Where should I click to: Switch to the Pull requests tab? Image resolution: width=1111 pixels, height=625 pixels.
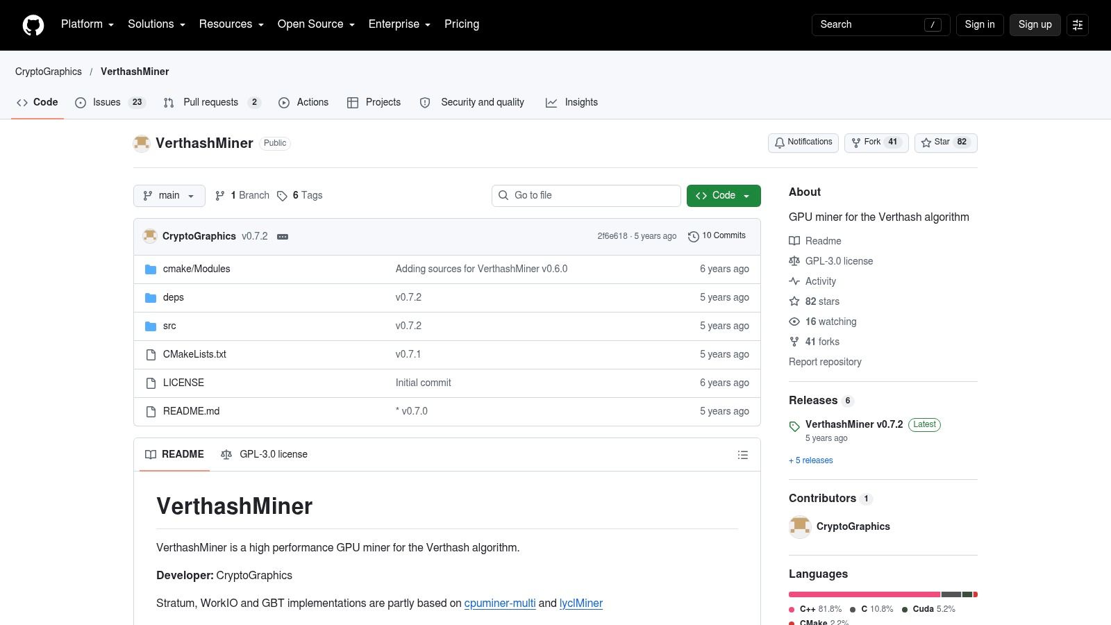(212, 102)
